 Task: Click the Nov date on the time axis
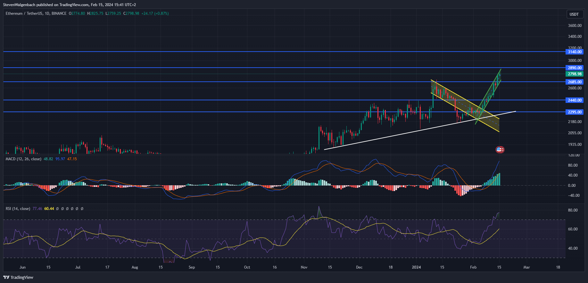tap(304, 267)
